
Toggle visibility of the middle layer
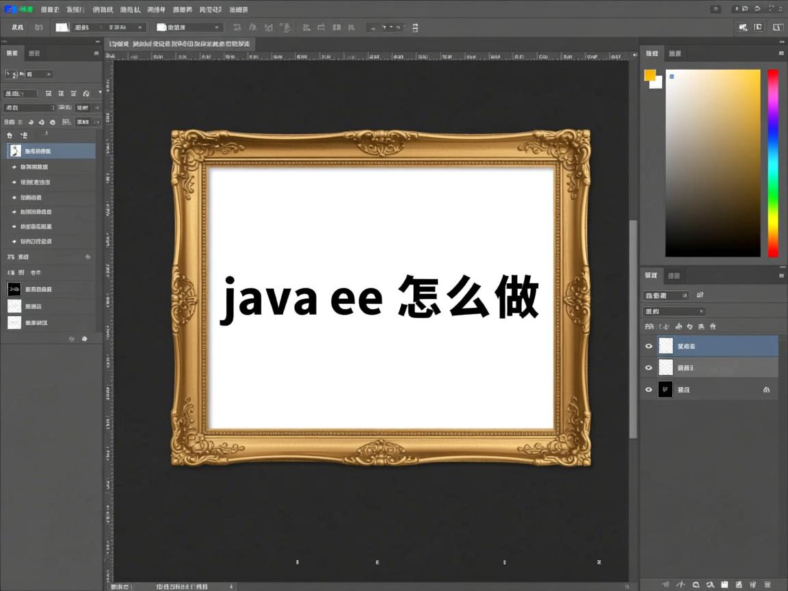(x=648, y=367)
